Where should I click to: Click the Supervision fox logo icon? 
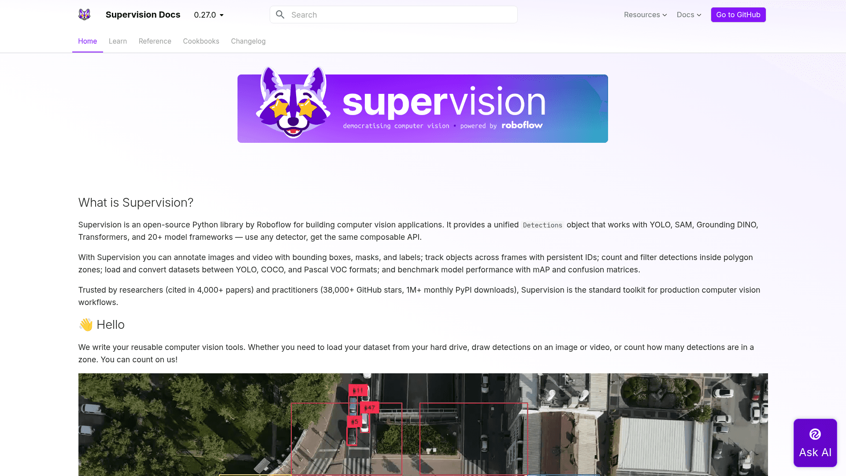click(x=84, y=15)
